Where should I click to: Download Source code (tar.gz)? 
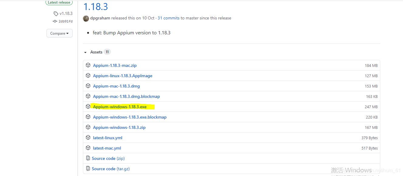click(111, 168)
